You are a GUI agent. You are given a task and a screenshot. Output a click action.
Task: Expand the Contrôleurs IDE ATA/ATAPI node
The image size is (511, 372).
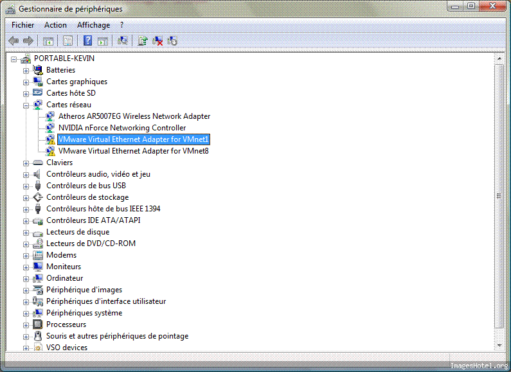click(26, 221)
